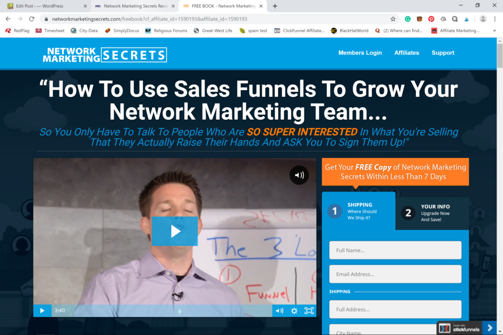Click the browser forward arrow
503x335 pixels.
(20, 19)
